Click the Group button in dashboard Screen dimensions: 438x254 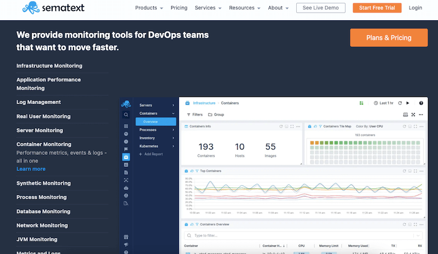216,114
